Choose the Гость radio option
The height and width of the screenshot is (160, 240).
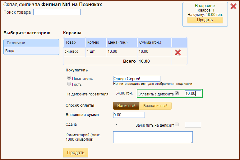[x=69, y=84]
